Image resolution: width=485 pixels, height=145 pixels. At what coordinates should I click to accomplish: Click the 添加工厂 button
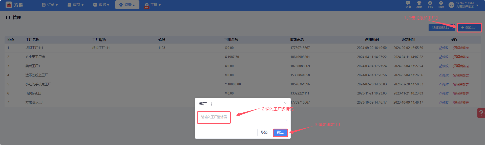469,27
